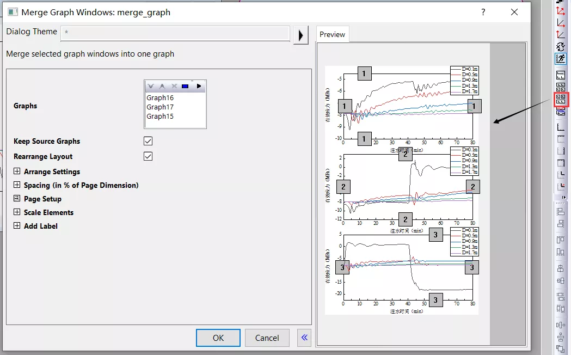This screenshot has height=355, width=571.
Task: Align selected objects to the top
Action: [x=561, y=240]
